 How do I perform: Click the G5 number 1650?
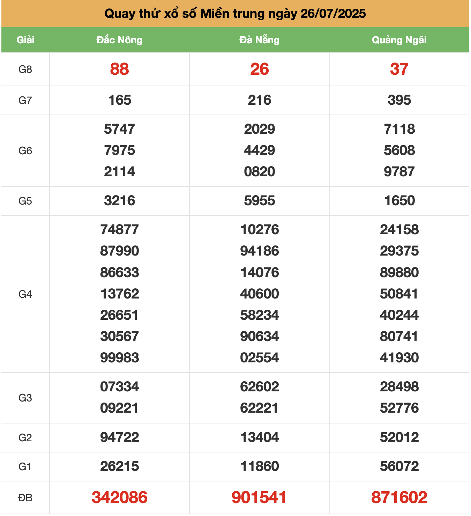399,201
